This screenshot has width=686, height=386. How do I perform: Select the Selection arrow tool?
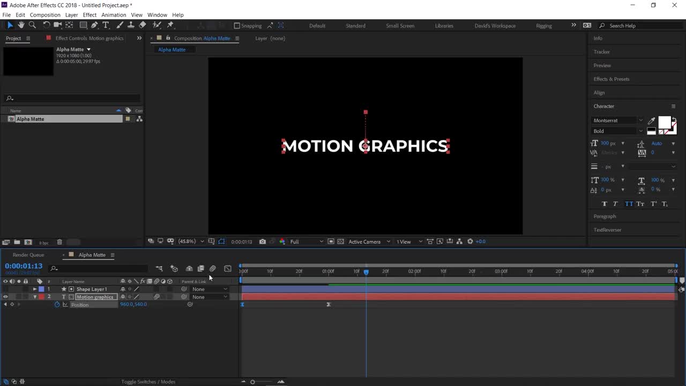(10, 25)
